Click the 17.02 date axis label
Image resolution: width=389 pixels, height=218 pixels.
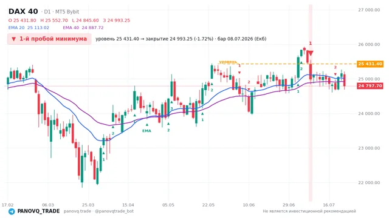[8, 205]
